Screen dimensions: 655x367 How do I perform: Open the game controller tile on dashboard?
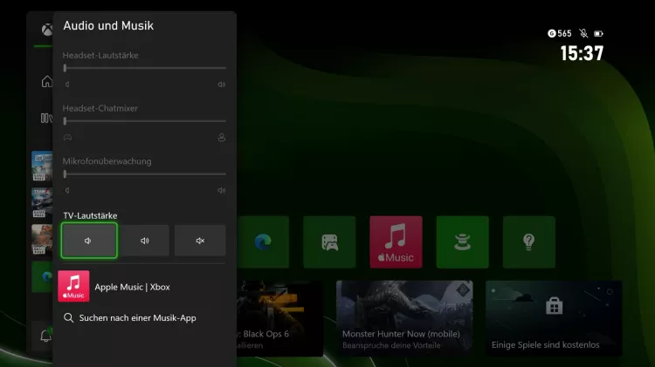click(329, 241)
